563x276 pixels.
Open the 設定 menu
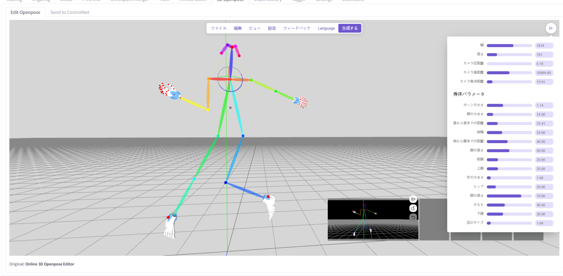(x=271, y=28)
